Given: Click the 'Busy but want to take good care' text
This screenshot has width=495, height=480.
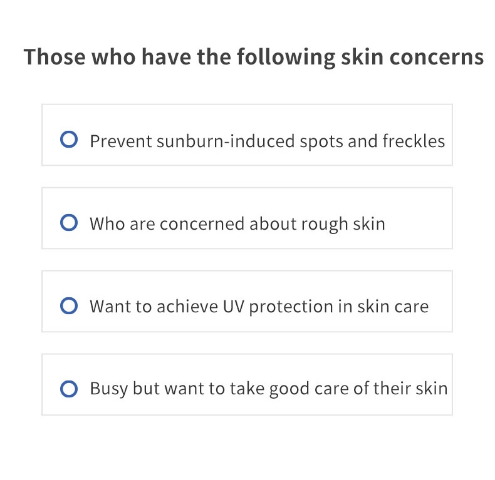Looking at the screenshot, I should coord(220,389).
